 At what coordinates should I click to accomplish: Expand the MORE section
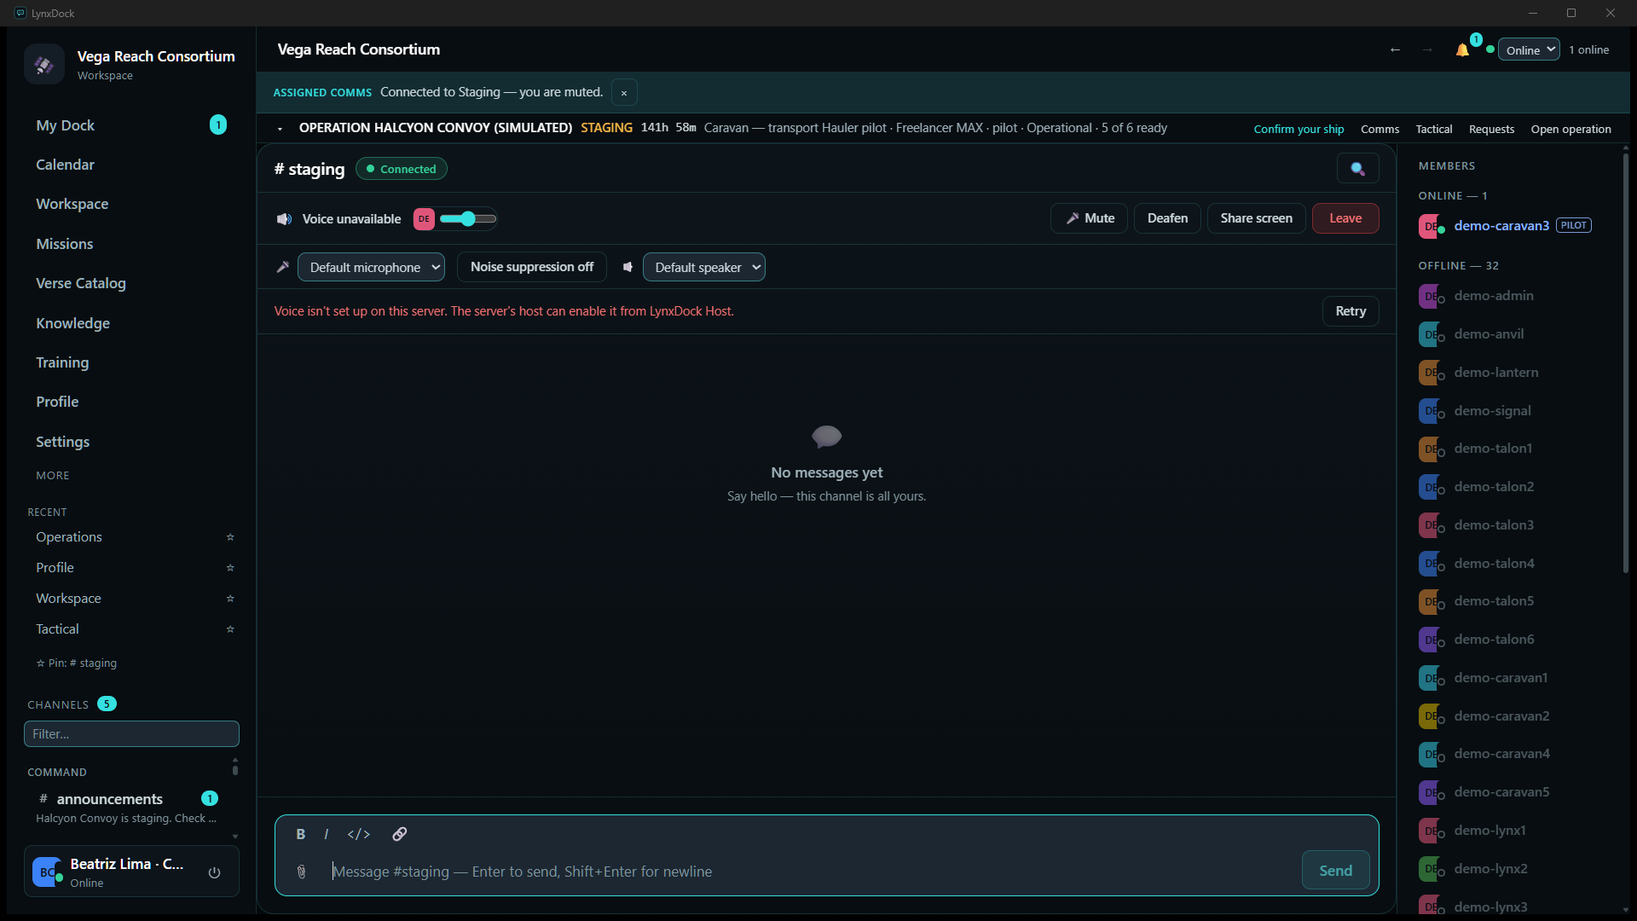[x=53, y=475]
